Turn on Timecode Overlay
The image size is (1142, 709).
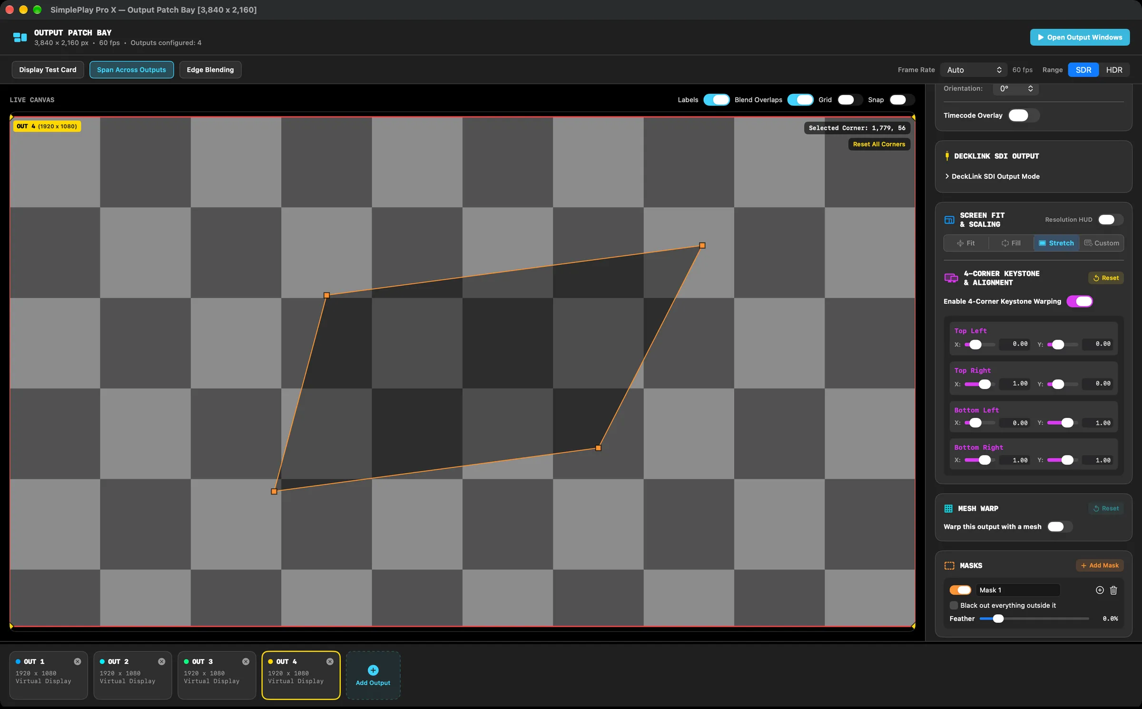(1023, 116)
